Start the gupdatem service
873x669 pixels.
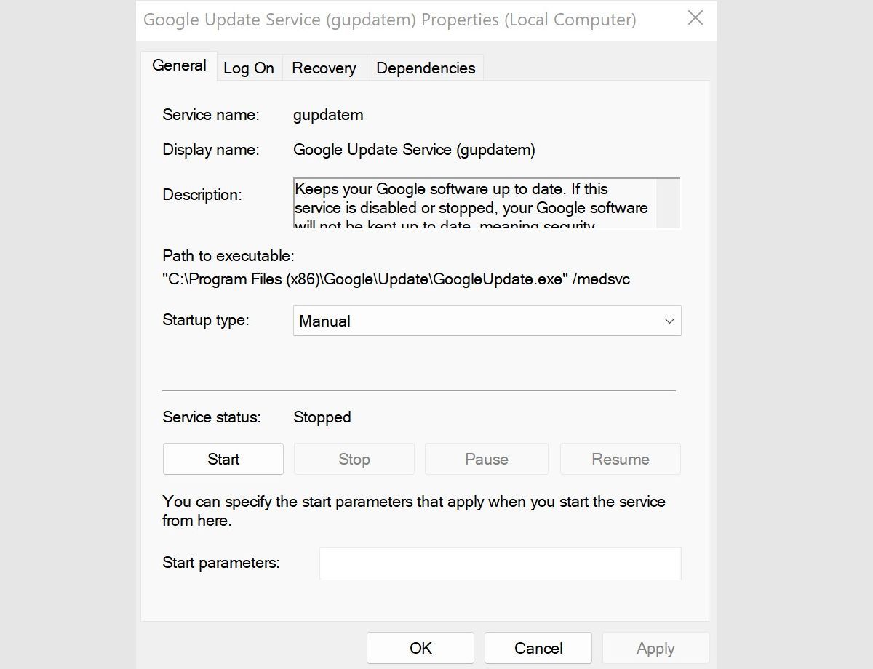(223, 459)
